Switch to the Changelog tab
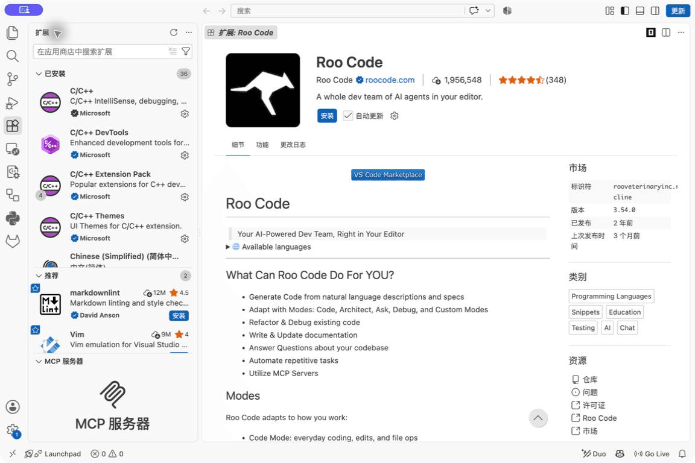 (293, 145)
